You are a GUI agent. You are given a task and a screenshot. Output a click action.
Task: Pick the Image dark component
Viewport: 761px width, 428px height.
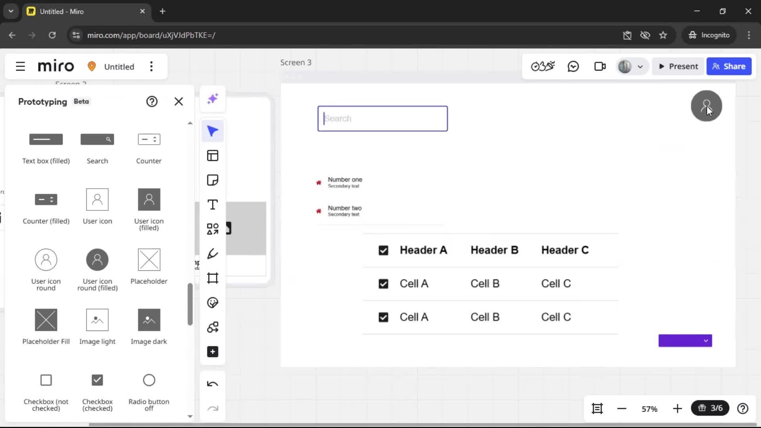point(149,327)
